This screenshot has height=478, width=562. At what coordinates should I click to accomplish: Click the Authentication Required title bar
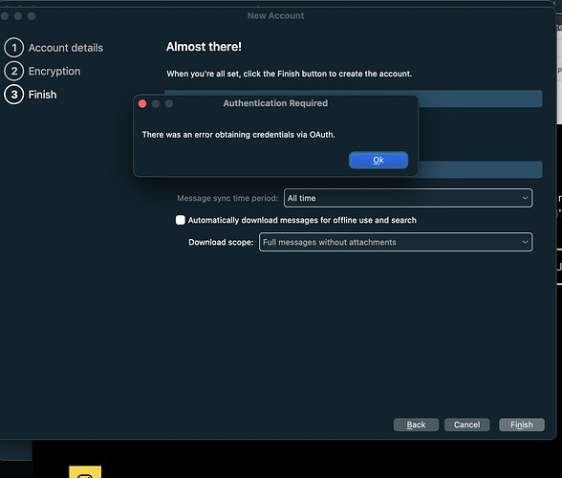(x=275, y=103)
